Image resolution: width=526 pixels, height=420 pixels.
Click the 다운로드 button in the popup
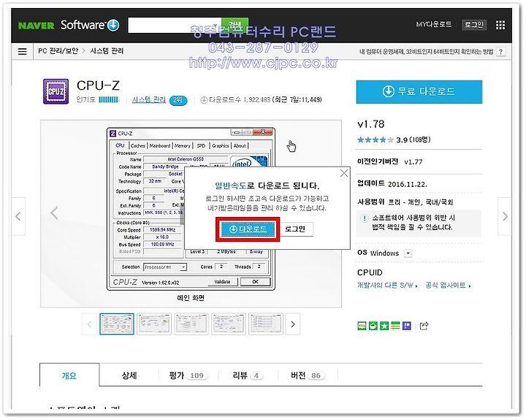pyautogui.click(x=248, y=229)
